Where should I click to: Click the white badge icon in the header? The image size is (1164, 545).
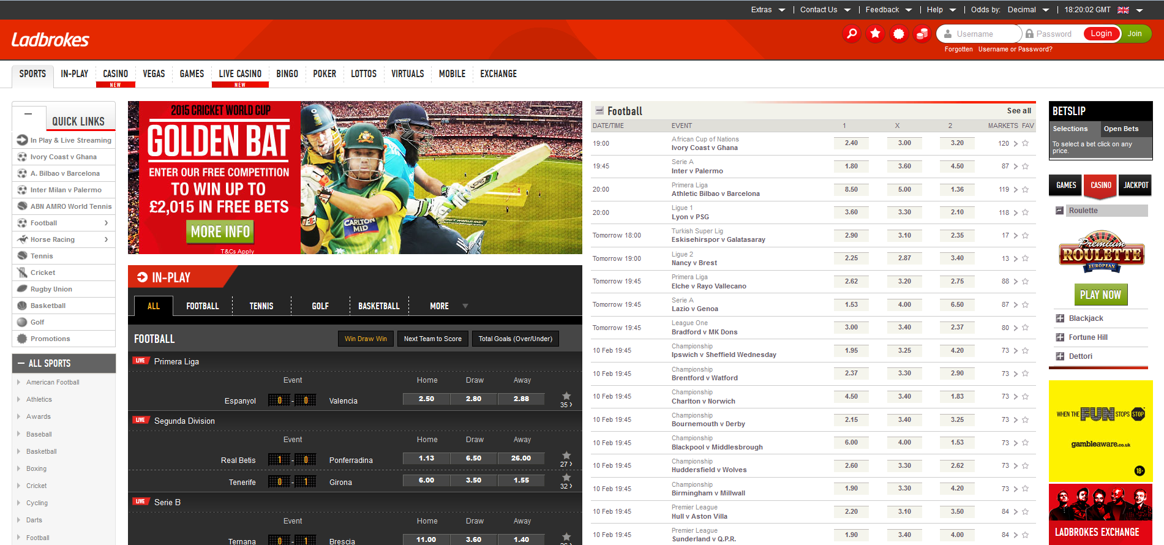coord(898,34)
